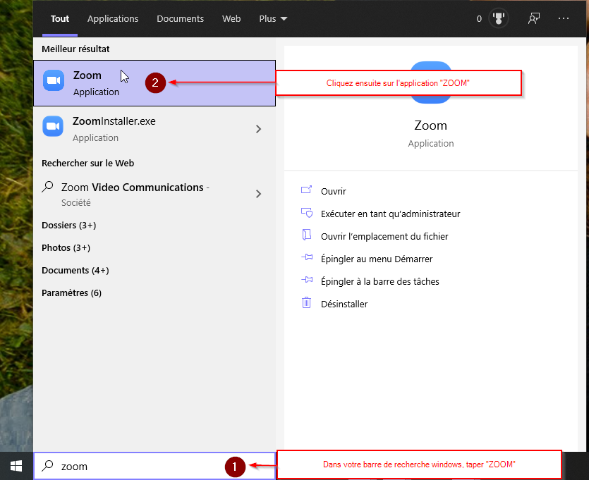Click Ouvrir to launch Zoom

(x=333, y=191)
